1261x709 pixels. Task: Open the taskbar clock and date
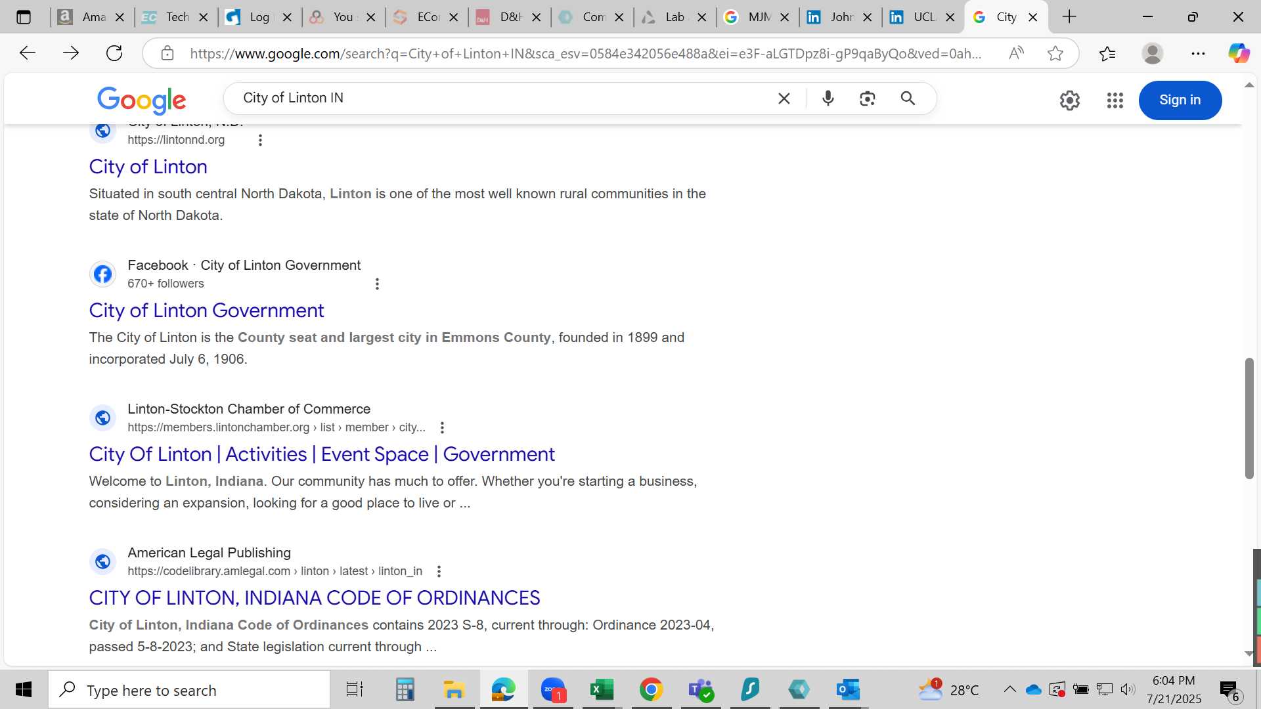[x=1174, y=690]
